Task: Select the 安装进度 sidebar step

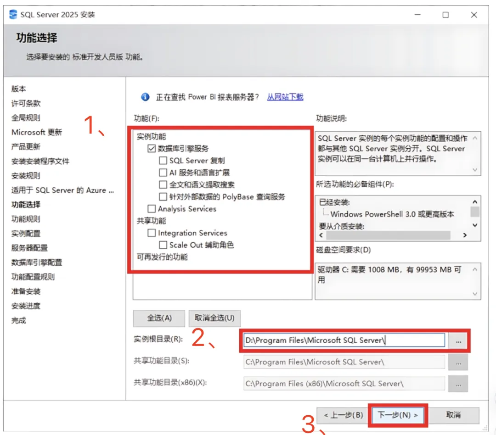Action: pos(26,306)
